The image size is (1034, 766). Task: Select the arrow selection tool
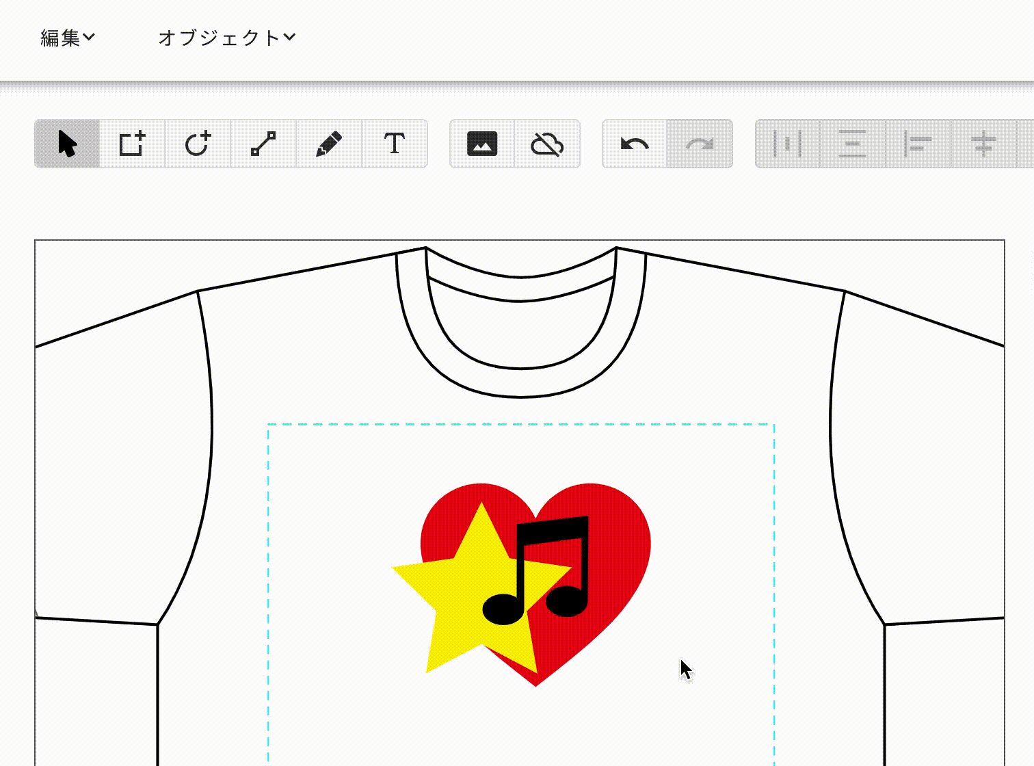point(67,144)
